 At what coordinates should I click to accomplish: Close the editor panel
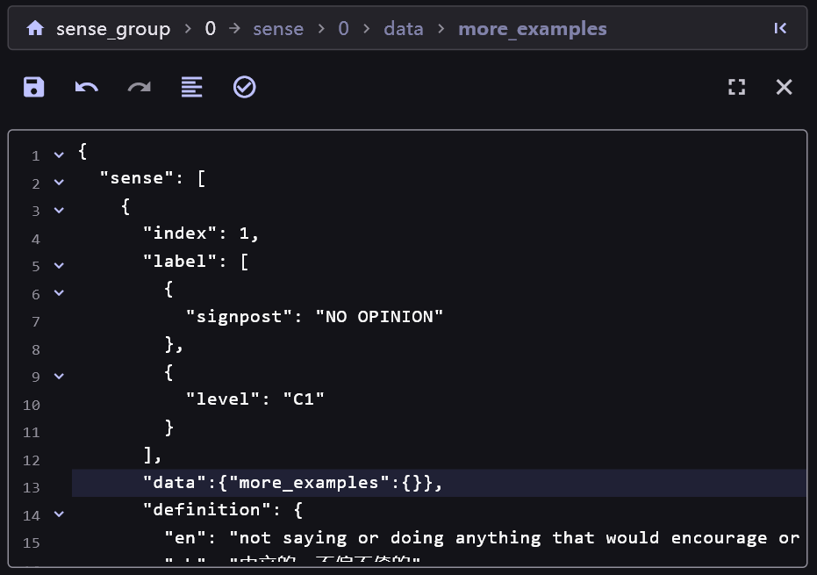point(784,87)
